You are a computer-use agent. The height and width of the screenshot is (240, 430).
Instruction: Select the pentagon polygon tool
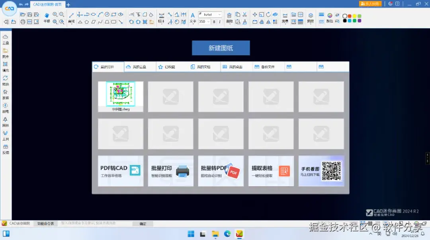click(87, 22)
